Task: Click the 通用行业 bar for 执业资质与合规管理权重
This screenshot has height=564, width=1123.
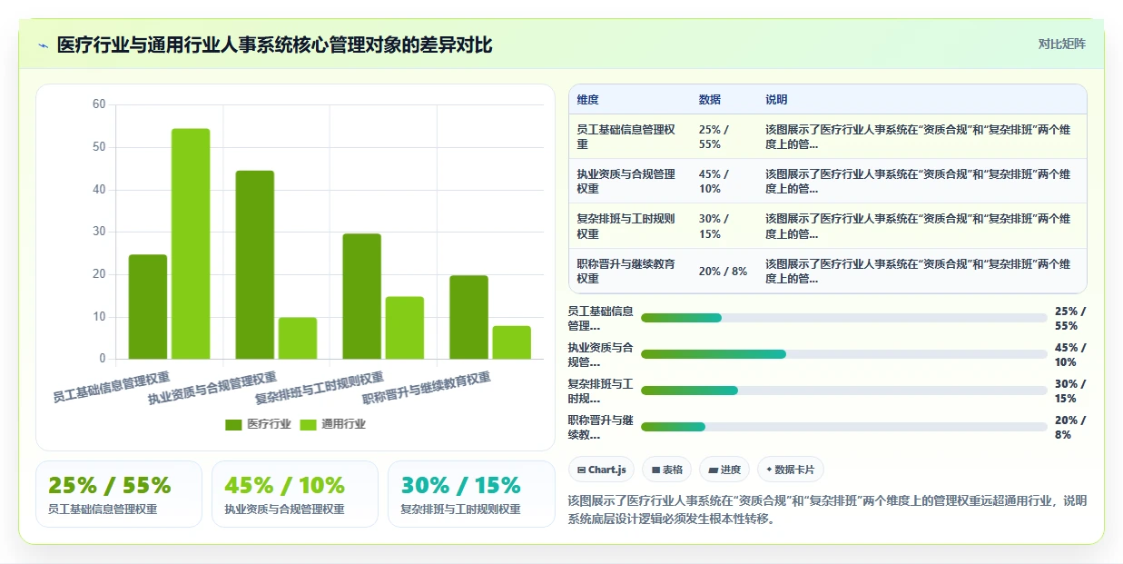Action: 298,338
